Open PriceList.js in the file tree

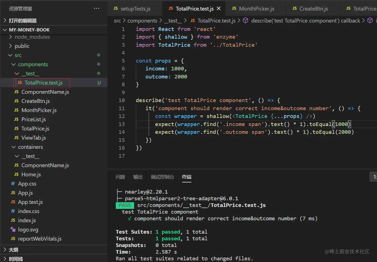click(x=33, y=119)
